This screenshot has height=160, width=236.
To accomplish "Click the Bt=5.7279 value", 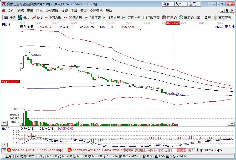I will (x=127, y=27).
